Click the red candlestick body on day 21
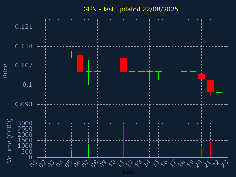 pos(211,86)
